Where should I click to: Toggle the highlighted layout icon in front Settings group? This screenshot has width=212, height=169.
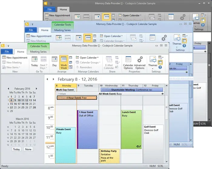pyautogui.click(x=160, y=62)
